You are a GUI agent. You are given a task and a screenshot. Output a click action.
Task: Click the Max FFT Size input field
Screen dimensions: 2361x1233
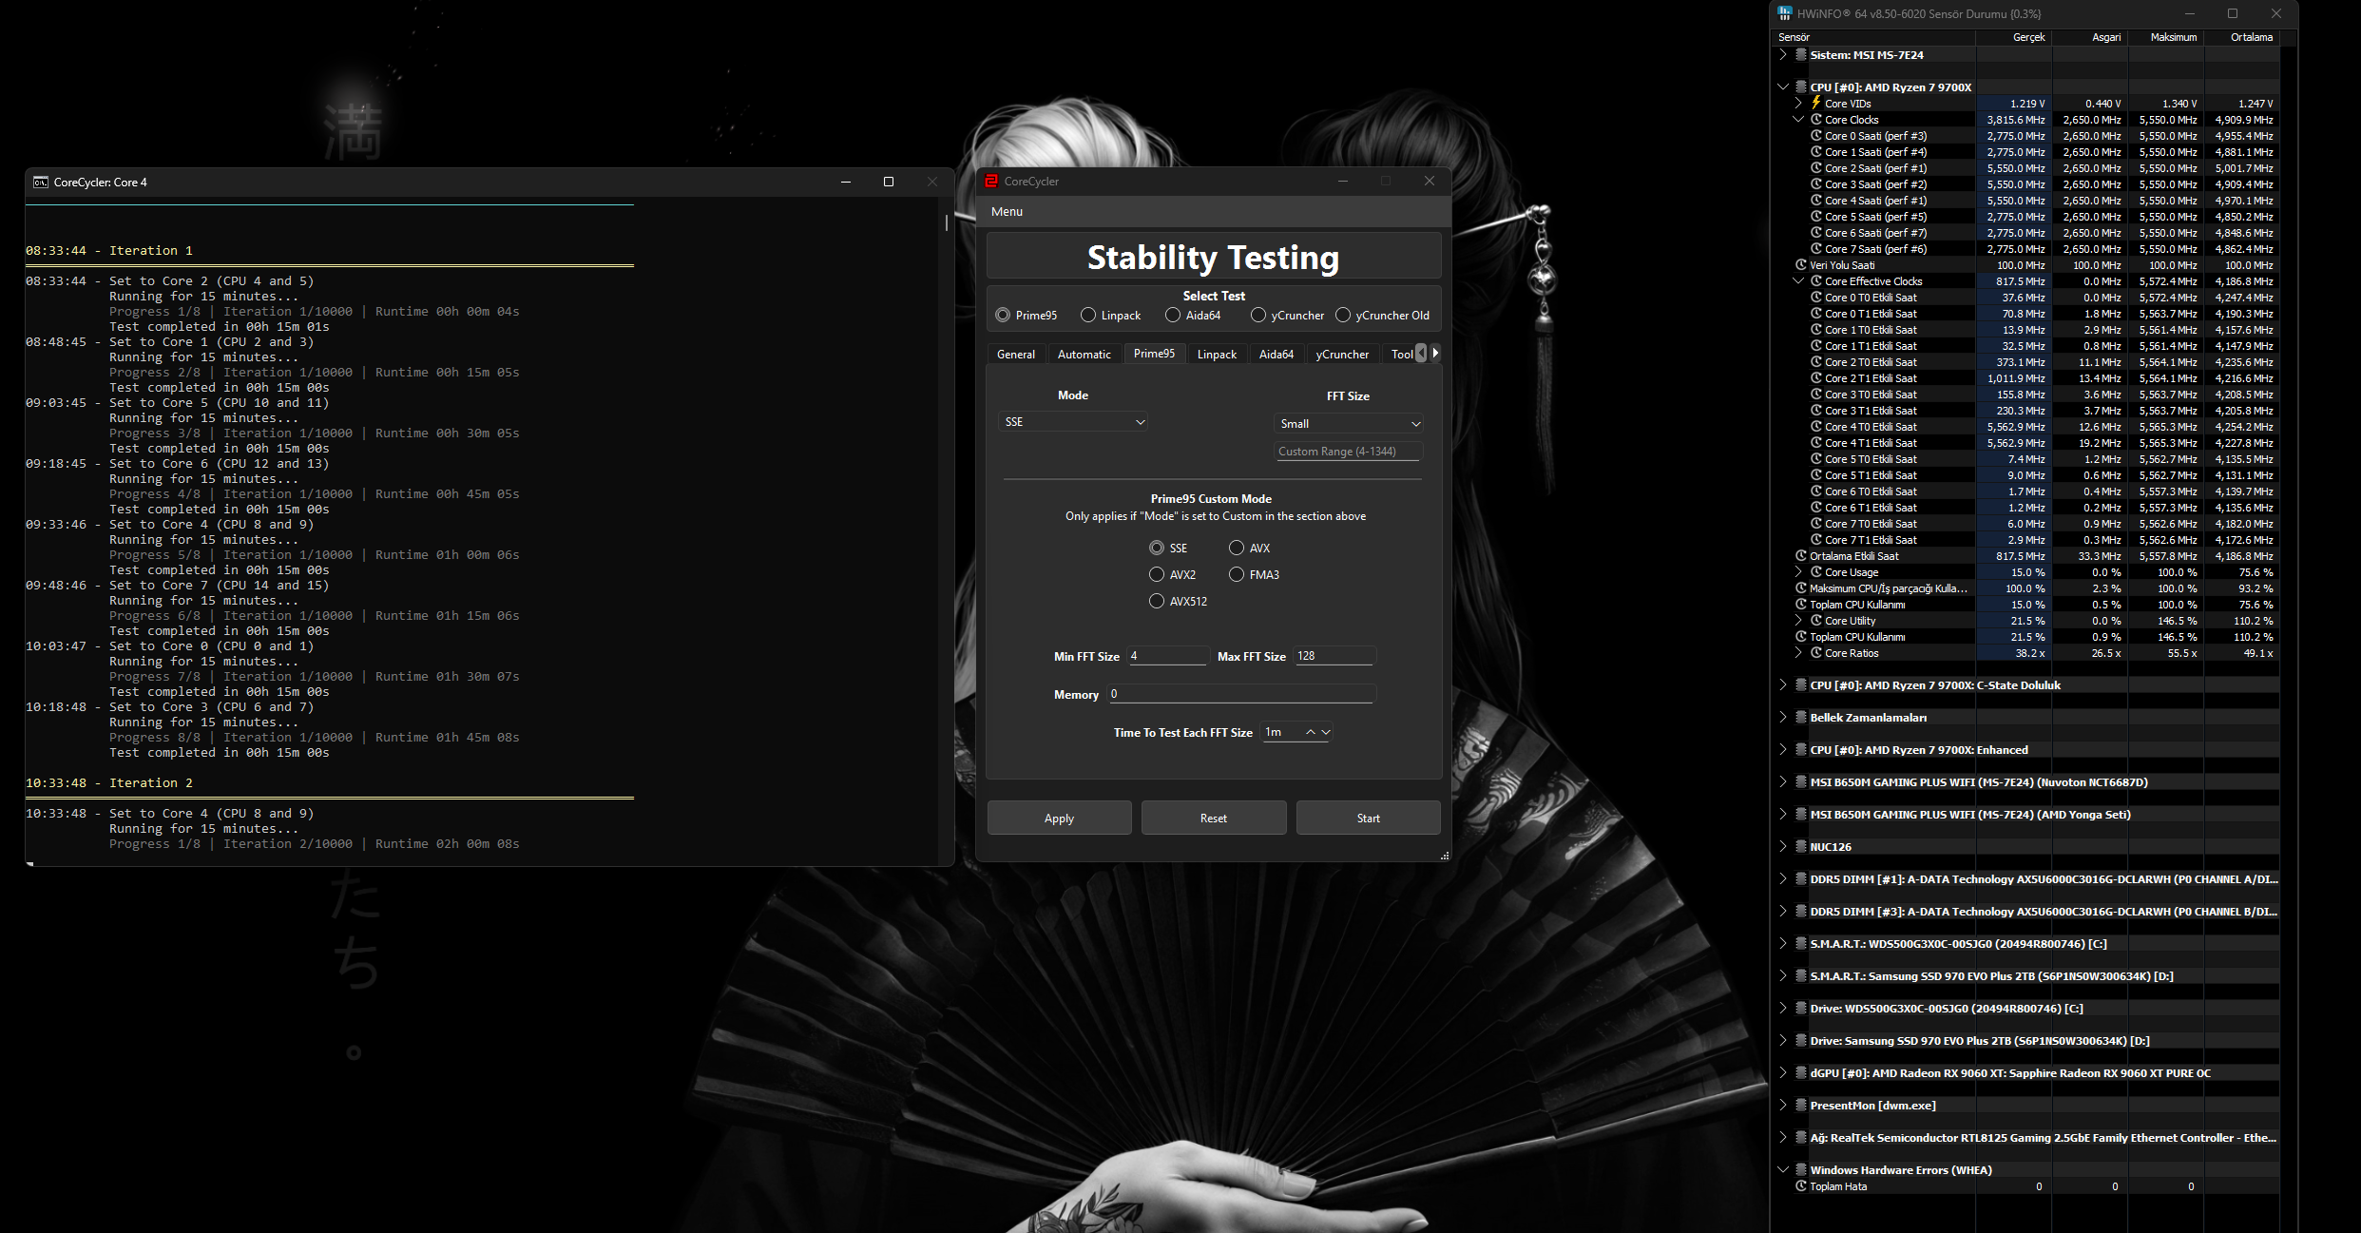click(1334, 656)
